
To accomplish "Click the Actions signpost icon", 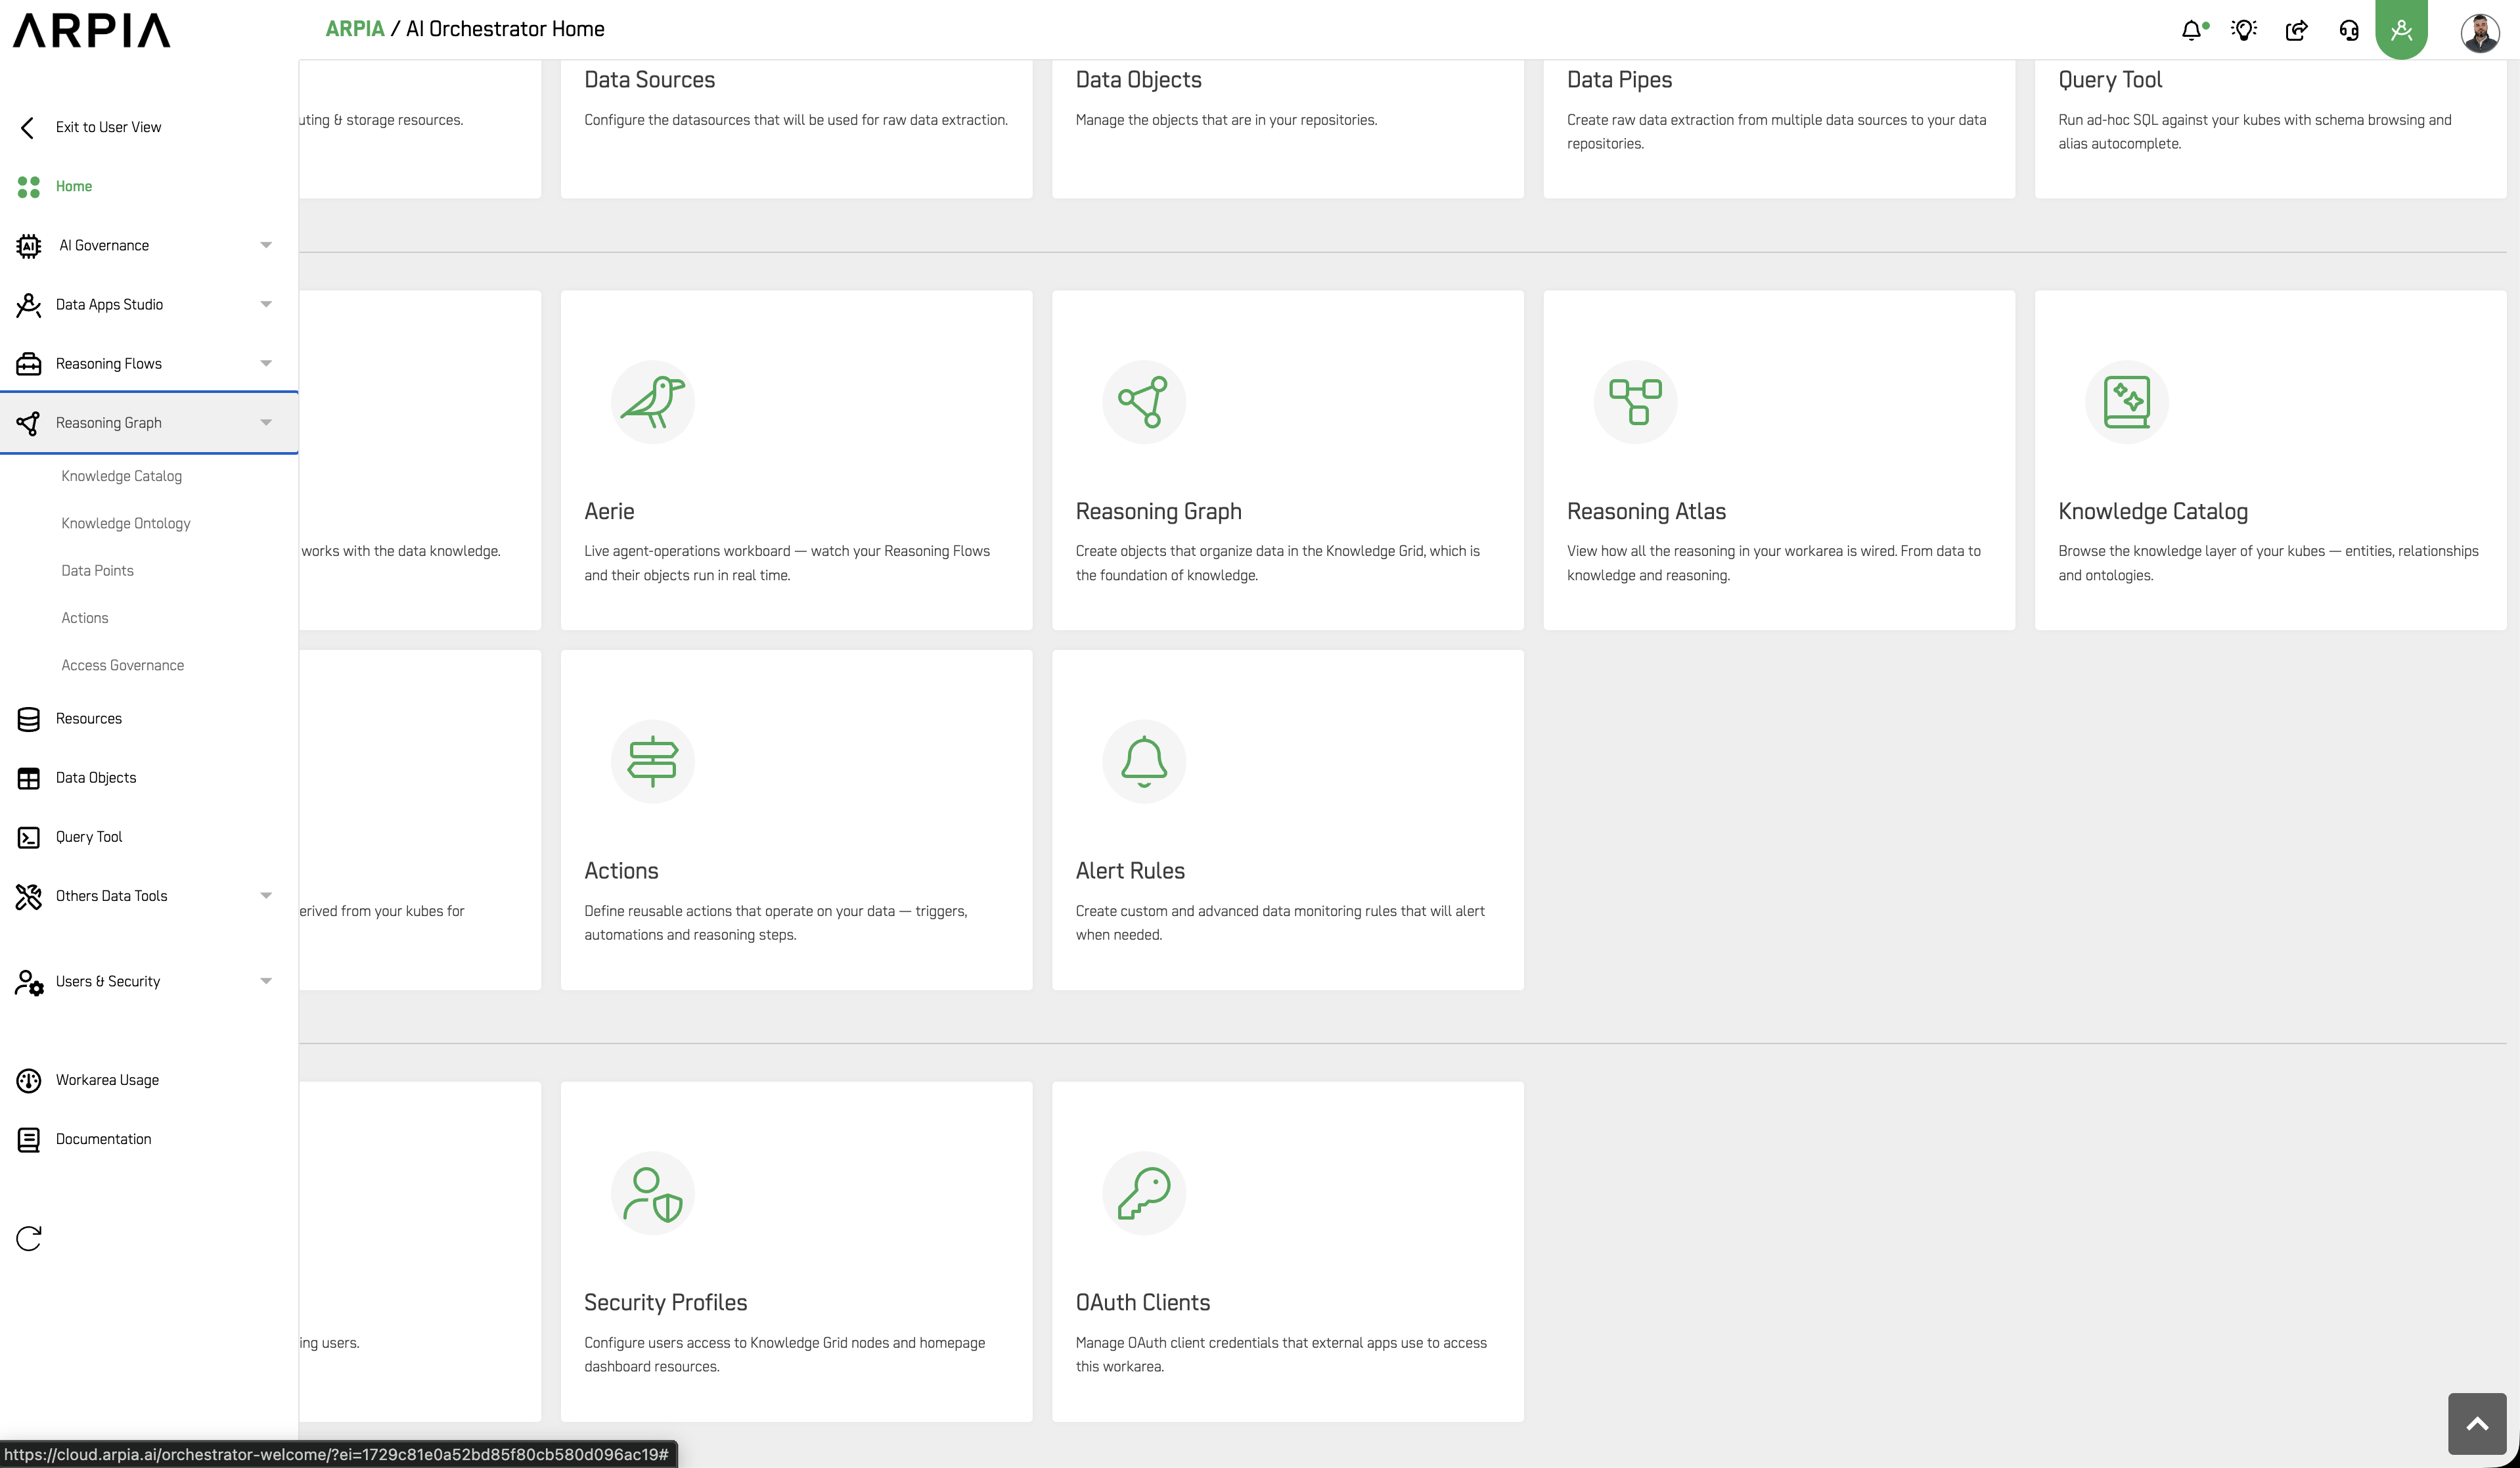I will coord(652,762).
